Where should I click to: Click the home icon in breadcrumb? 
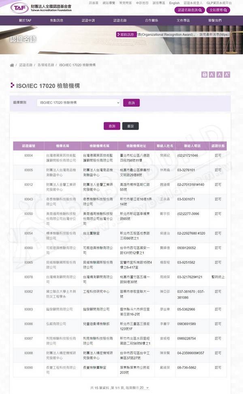point(12,65)
